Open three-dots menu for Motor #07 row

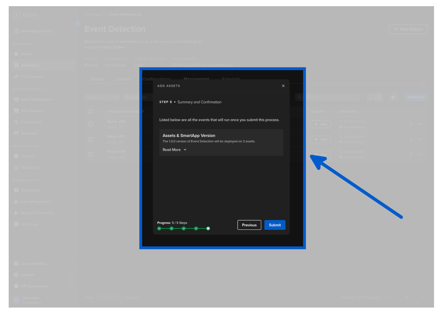(x=419, y=139)
